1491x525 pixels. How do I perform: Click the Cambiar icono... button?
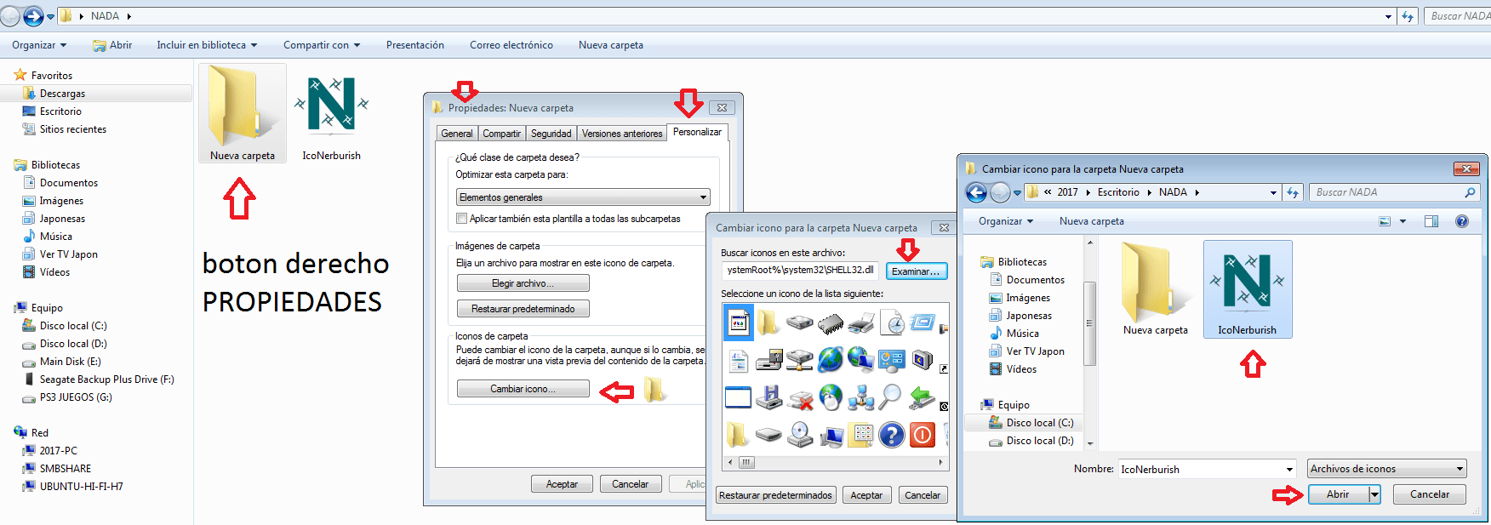coord(523,389)
